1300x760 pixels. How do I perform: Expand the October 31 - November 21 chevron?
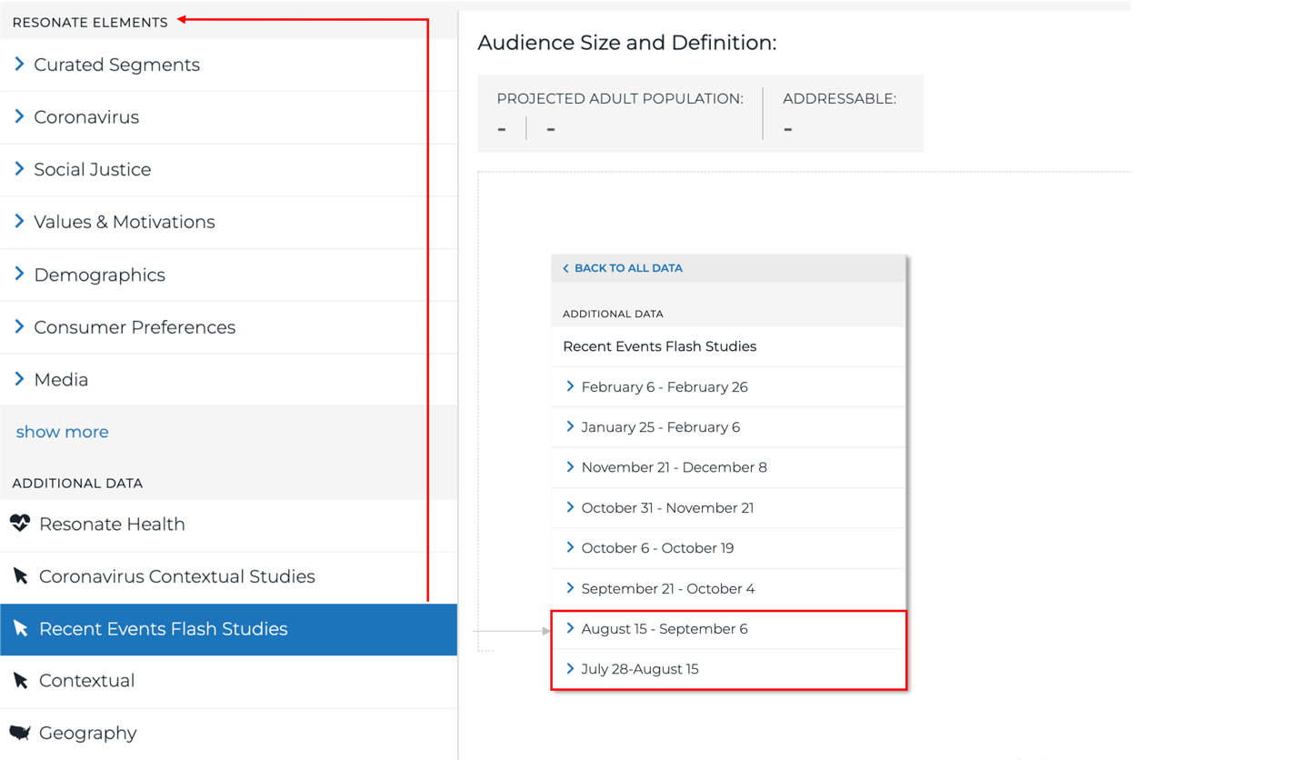pyautogui.click(x=570, y=507)
